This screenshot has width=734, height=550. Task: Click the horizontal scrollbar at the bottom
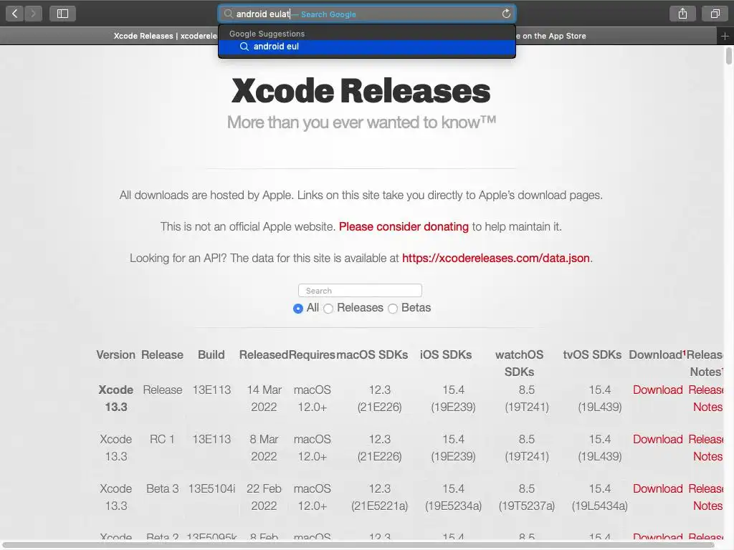point(358,545)
